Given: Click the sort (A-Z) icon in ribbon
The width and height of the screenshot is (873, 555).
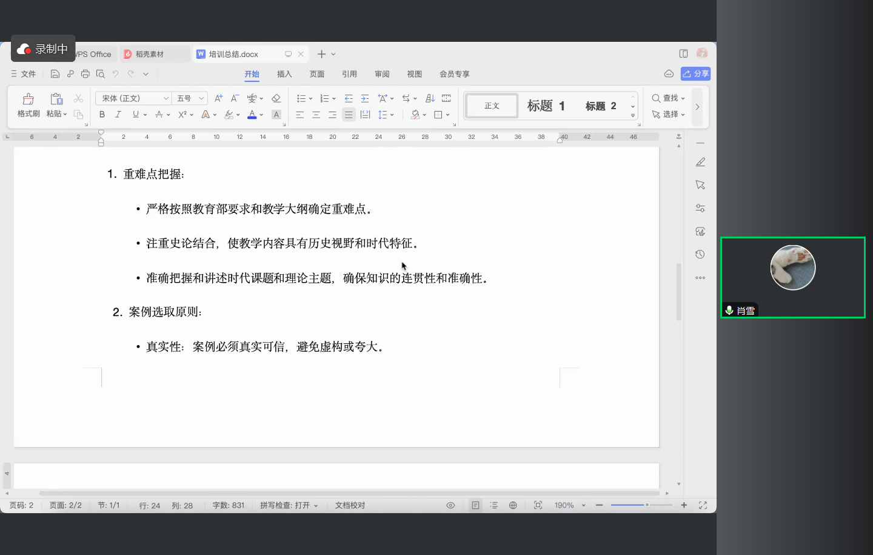Looking at the screenshot, I should pyautogui.click(x=430, y=98).
